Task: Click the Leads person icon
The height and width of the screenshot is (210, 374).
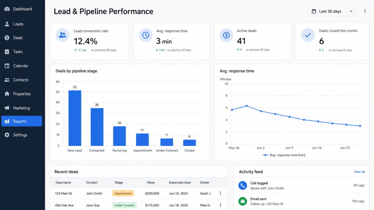Action: [x=7, y=24]
